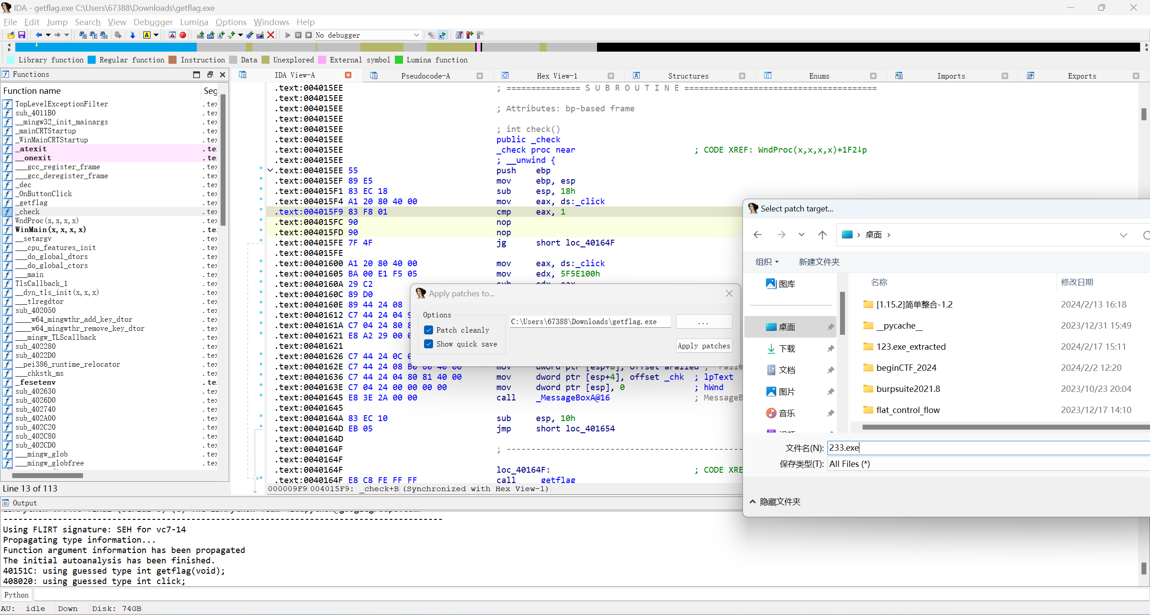Float the Functions panel with restore icon
1150x615 pixels.
210,75
